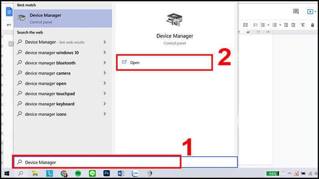Screen dimensions: 319x179
Task: Click the red V tray icon
Action: [x=296, y=174]
